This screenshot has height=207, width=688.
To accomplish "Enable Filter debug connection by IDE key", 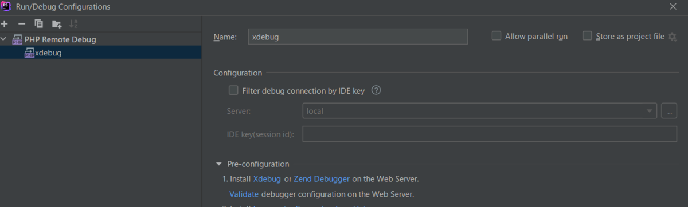I will click(x=233, y=90).
